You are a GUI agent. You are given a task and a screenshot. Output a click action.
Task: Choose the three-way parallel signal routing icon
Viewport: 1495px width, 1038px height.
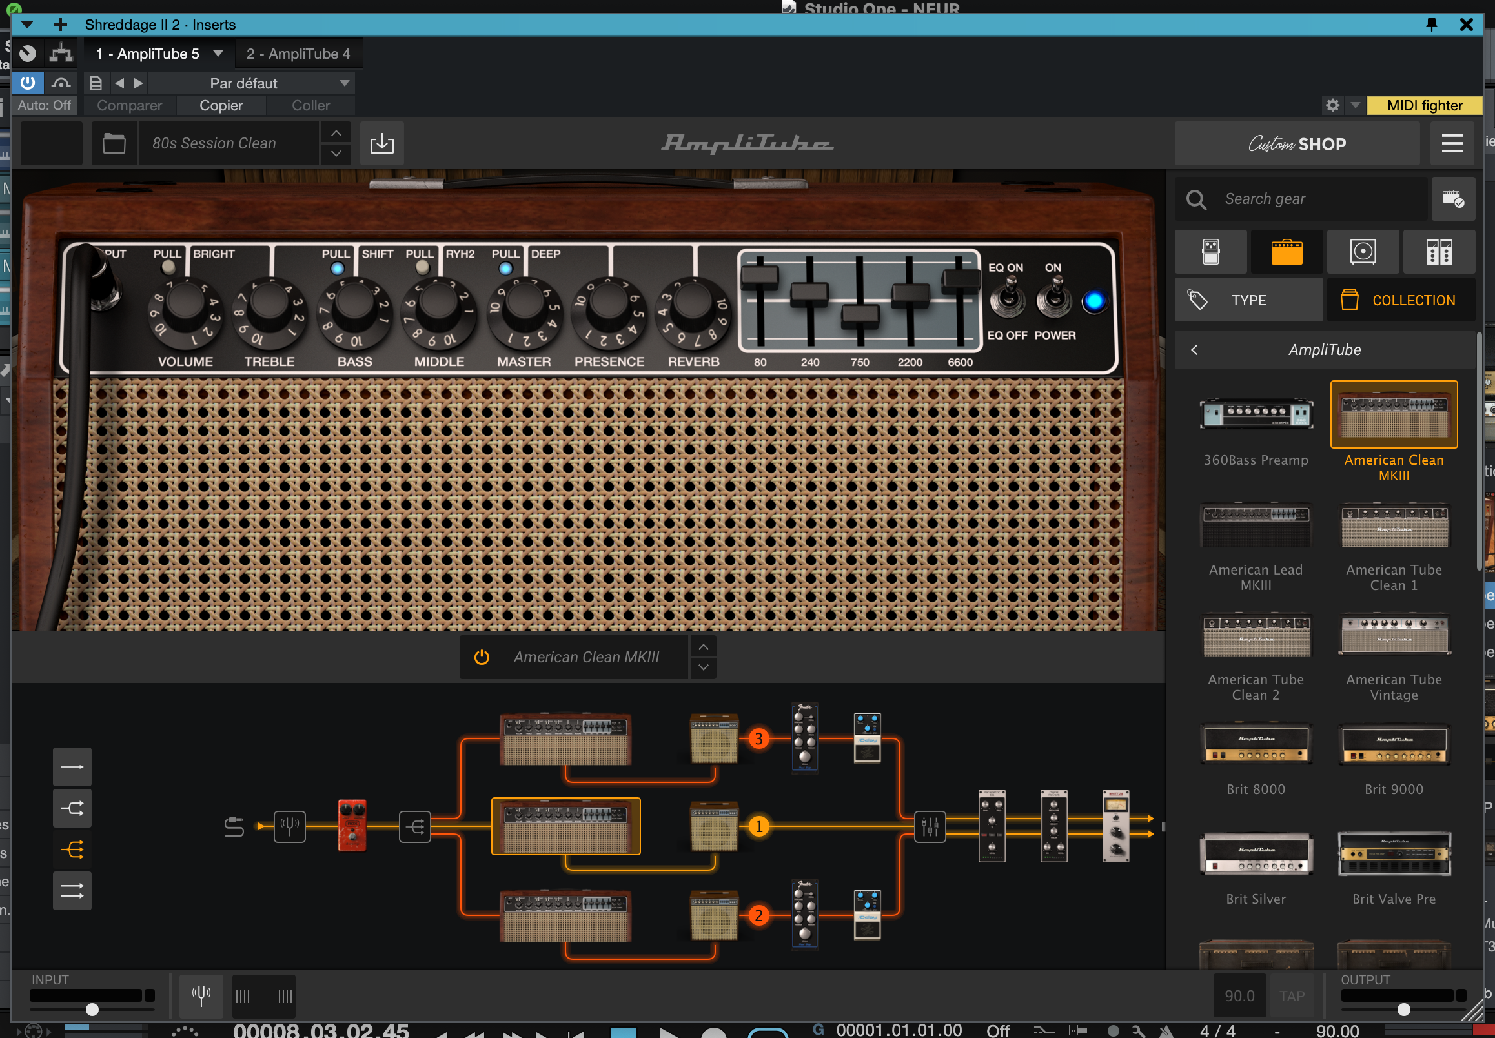point(72,850)
